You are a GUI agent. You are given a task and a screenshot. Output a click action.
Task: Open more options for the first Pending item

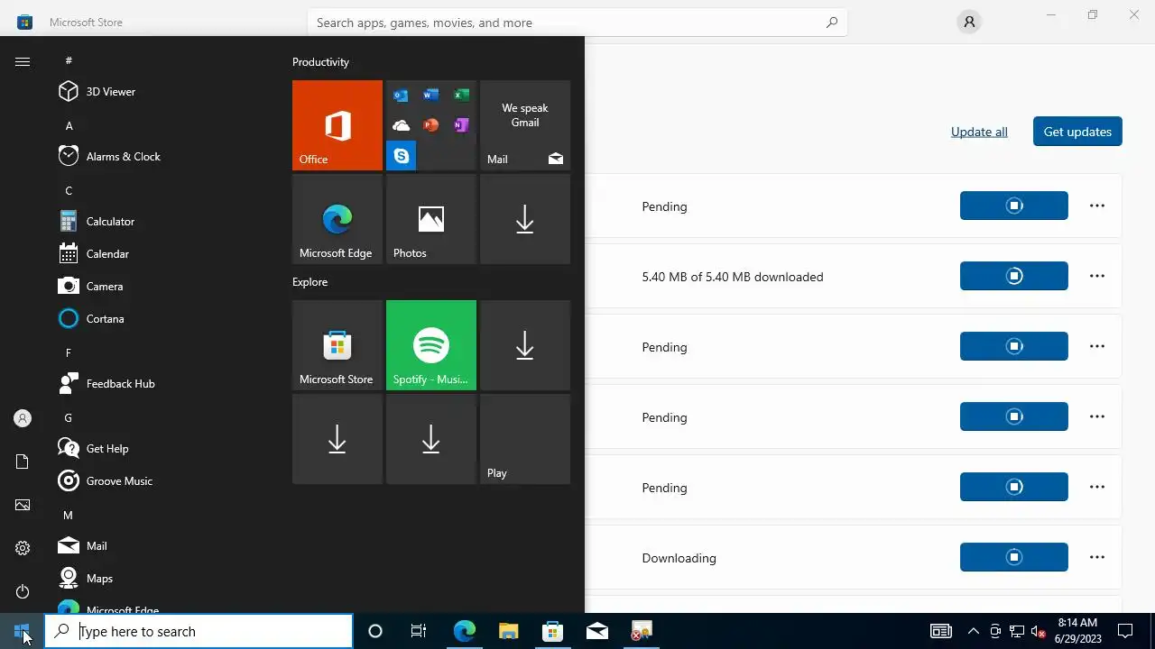1097,206
